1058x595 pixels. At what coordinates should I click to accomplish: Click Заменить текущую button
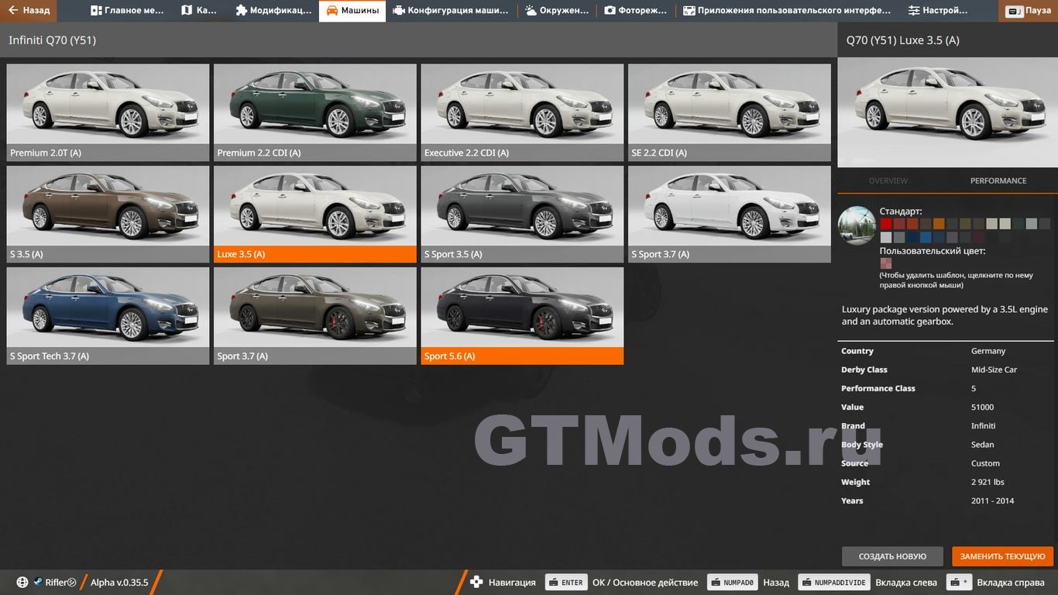(x=1003, y=556)
